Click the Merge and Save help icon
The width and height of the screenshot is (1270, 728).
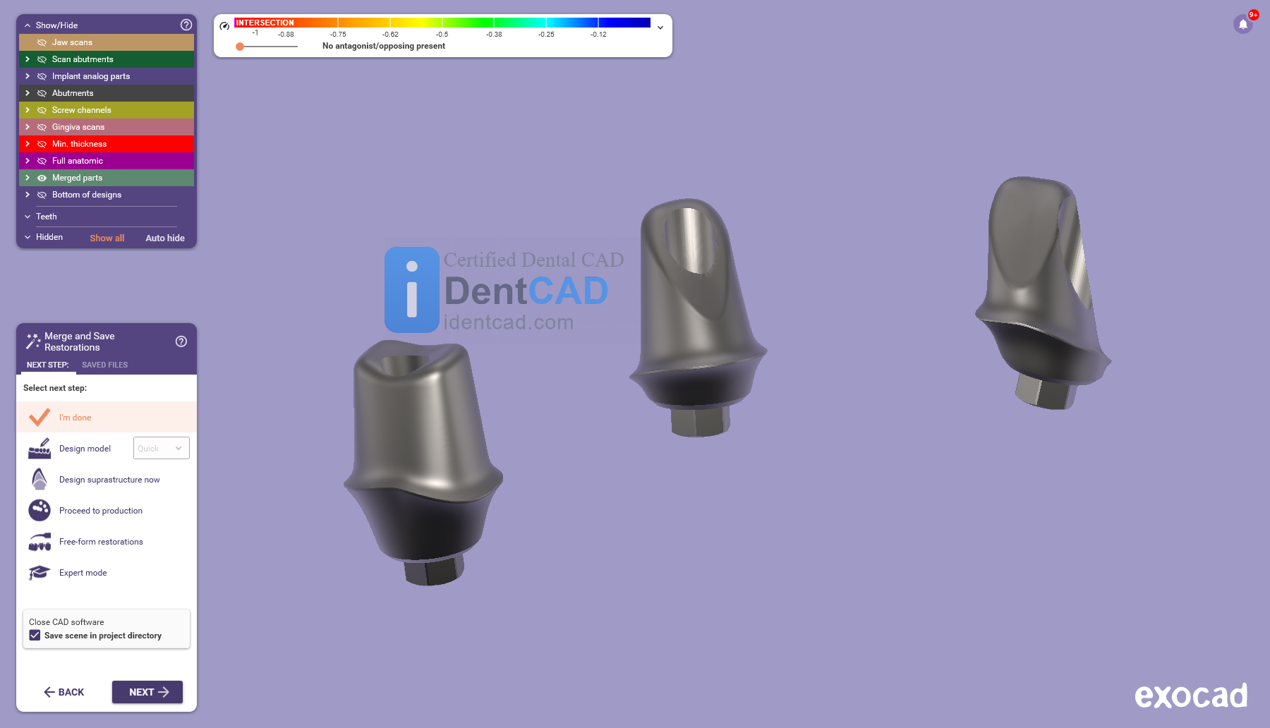point(181,341)
